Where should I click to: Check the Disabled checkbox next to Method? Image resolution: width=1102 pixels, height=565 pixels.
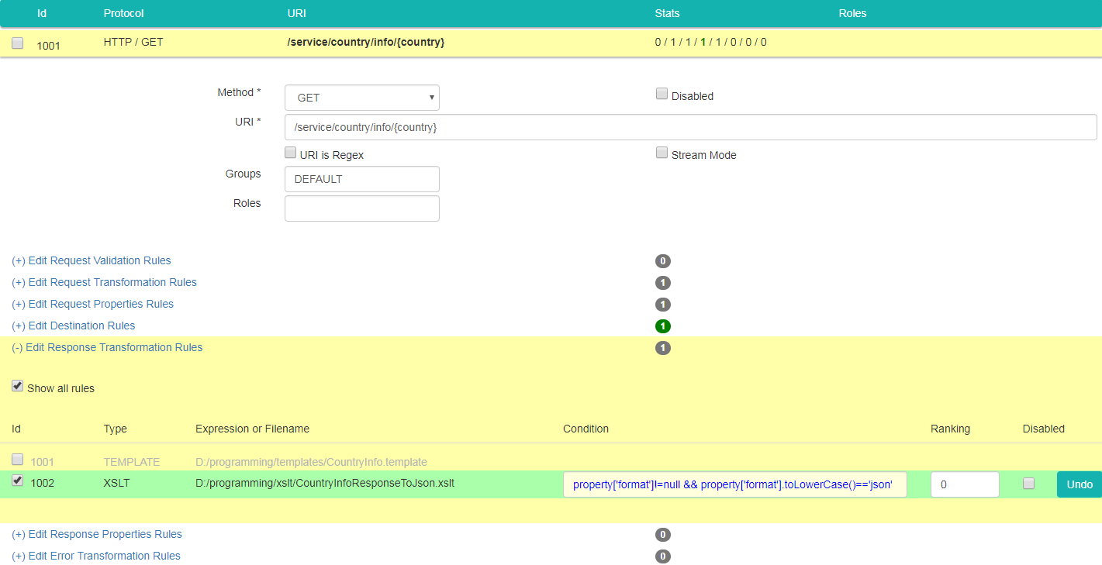coord(662,94)
